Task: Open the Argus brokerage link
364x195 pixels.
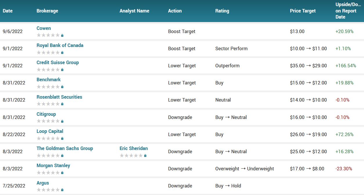Action: coord(43,183)
